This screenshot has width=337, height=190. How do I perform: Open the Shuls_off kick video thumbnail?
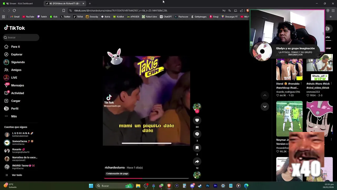[319, 67]
